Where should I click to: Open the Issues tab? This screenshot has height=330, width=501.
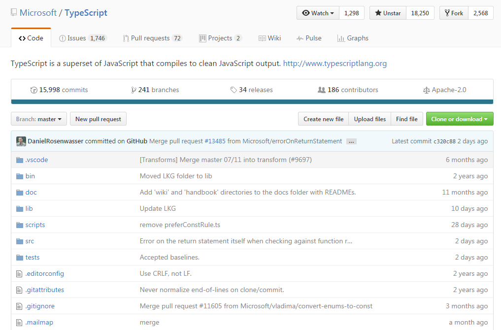(83, 38)
